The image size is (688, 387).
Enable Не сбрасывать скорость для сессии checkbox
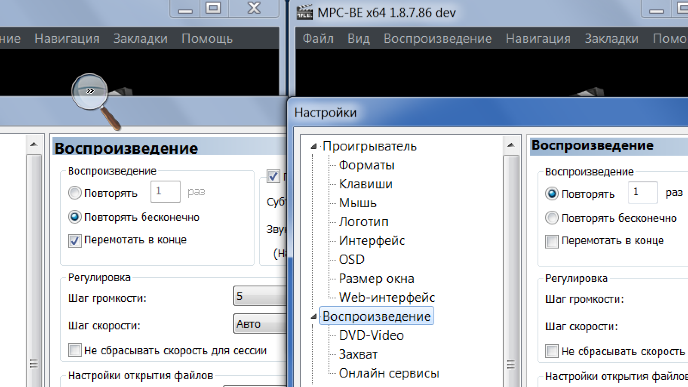(75, 350)
